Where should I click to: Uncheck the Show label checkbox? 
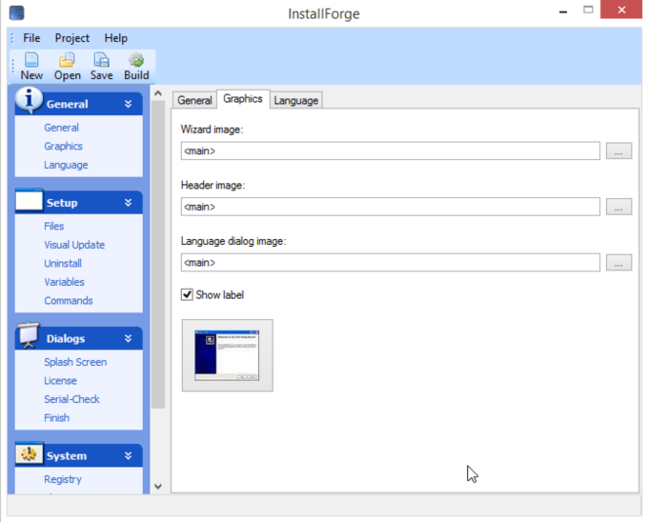pos(187,294)
